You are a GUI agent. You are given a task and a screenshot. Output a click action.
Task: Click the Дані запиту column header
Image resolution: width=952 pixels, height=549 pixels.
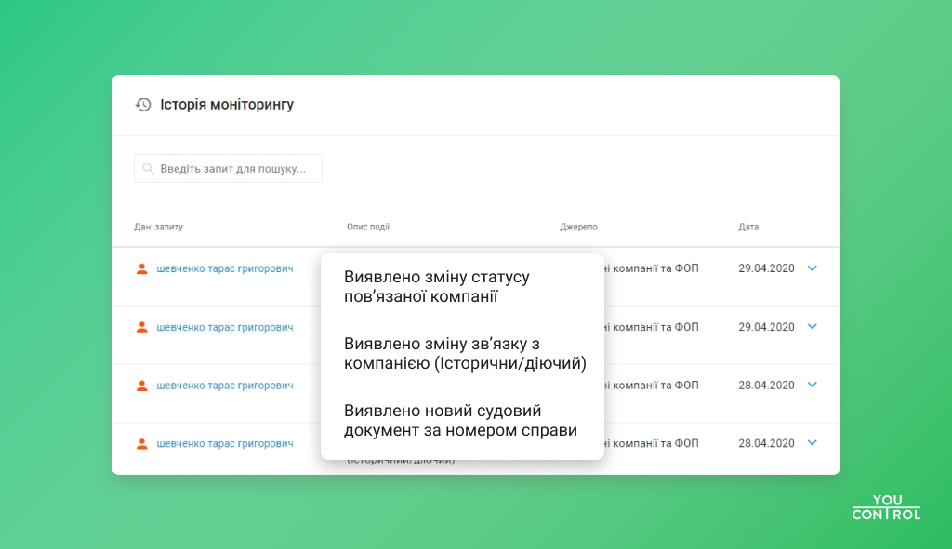click(x=158, y=227)
